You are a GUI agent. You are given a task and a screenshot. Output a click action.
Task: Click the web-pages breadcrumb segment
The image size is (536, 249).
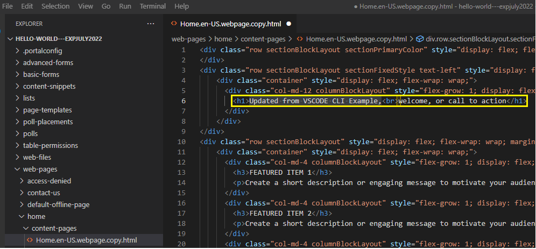coord(189,39)
